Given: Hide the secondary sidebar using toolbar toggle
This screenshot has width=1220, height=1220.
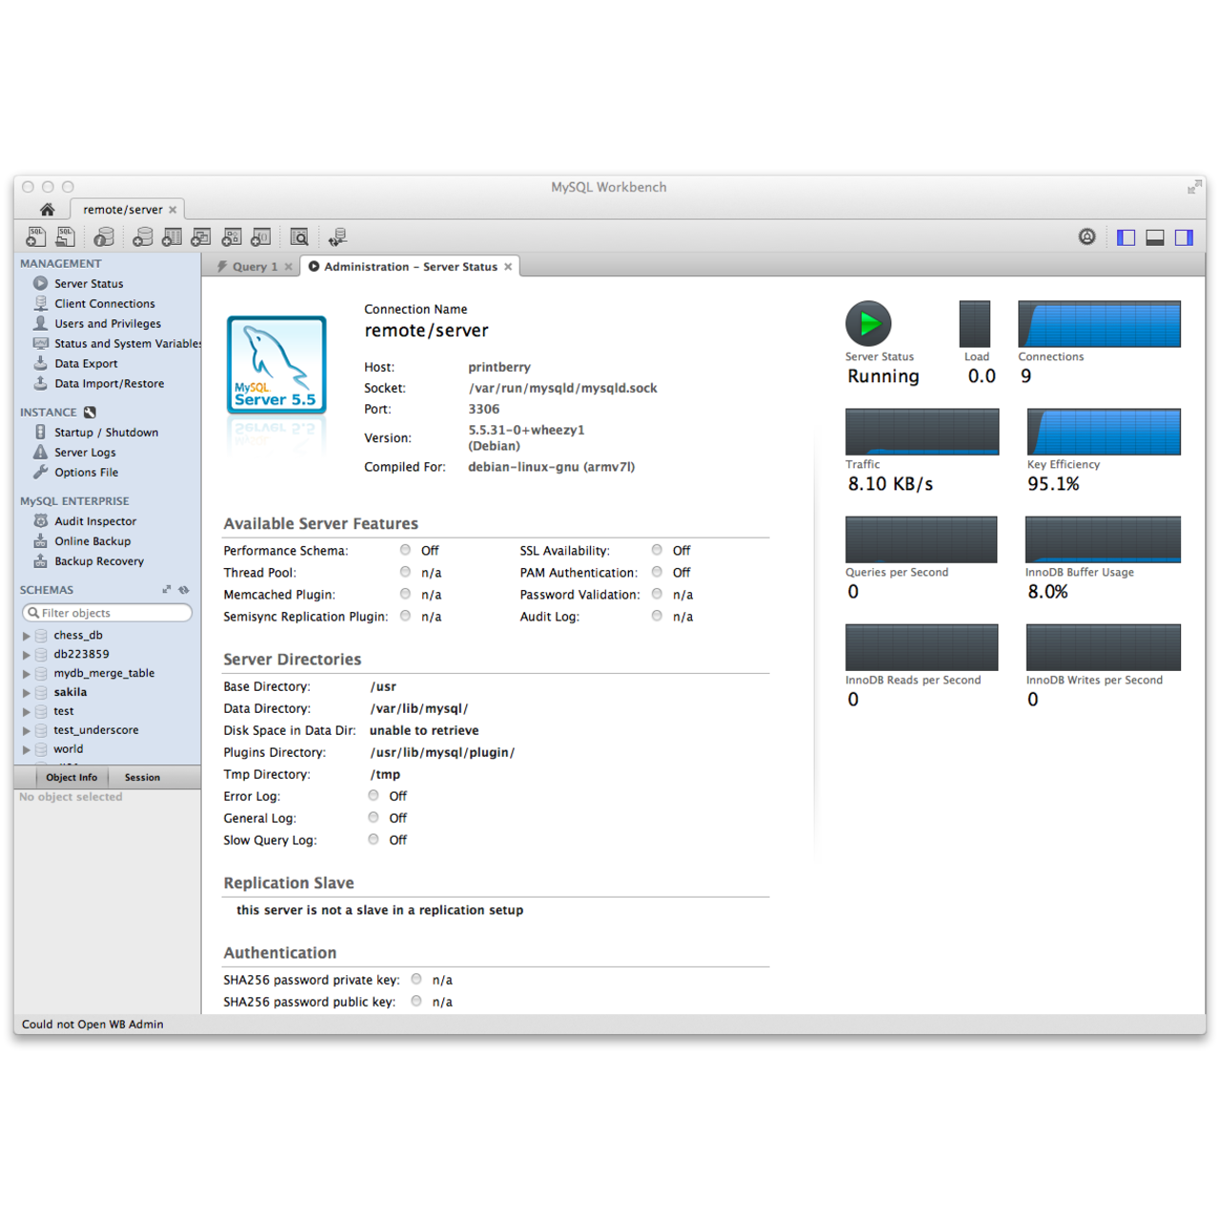Looking at the screenshot, I should (x=1184, y=236).
